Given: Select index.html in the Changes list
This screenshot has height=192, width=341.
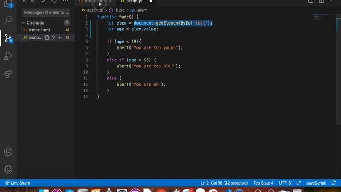Looking at the screenshot, I should [x=39, y=30].
